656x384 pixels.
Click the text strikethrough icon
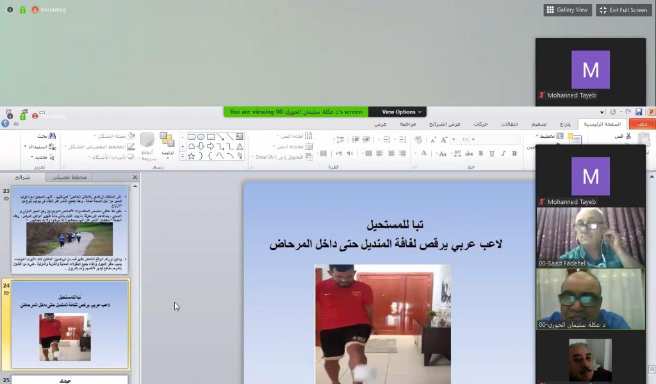tap(468, 153)
